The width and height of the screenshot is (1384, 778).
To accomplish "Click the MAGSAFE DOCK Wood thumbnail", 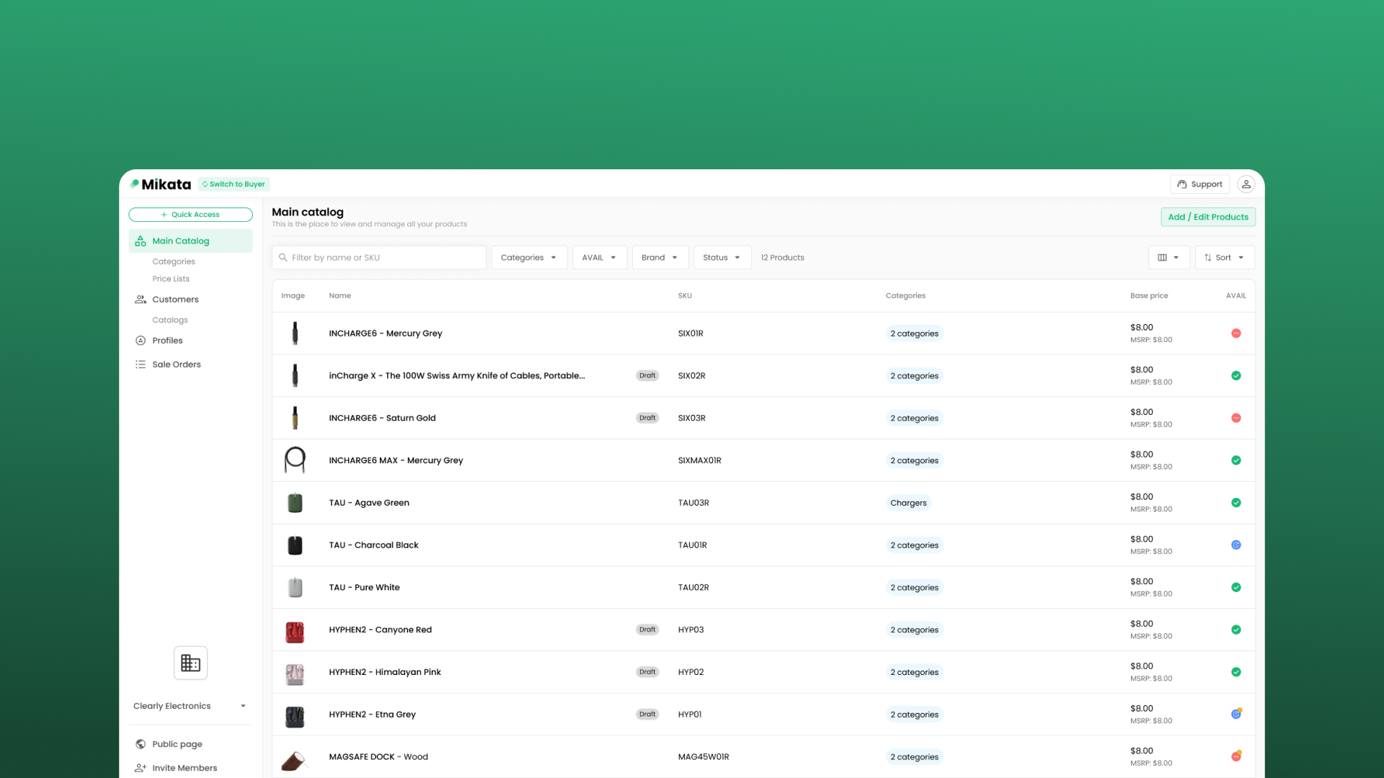I will click(294, 760).
